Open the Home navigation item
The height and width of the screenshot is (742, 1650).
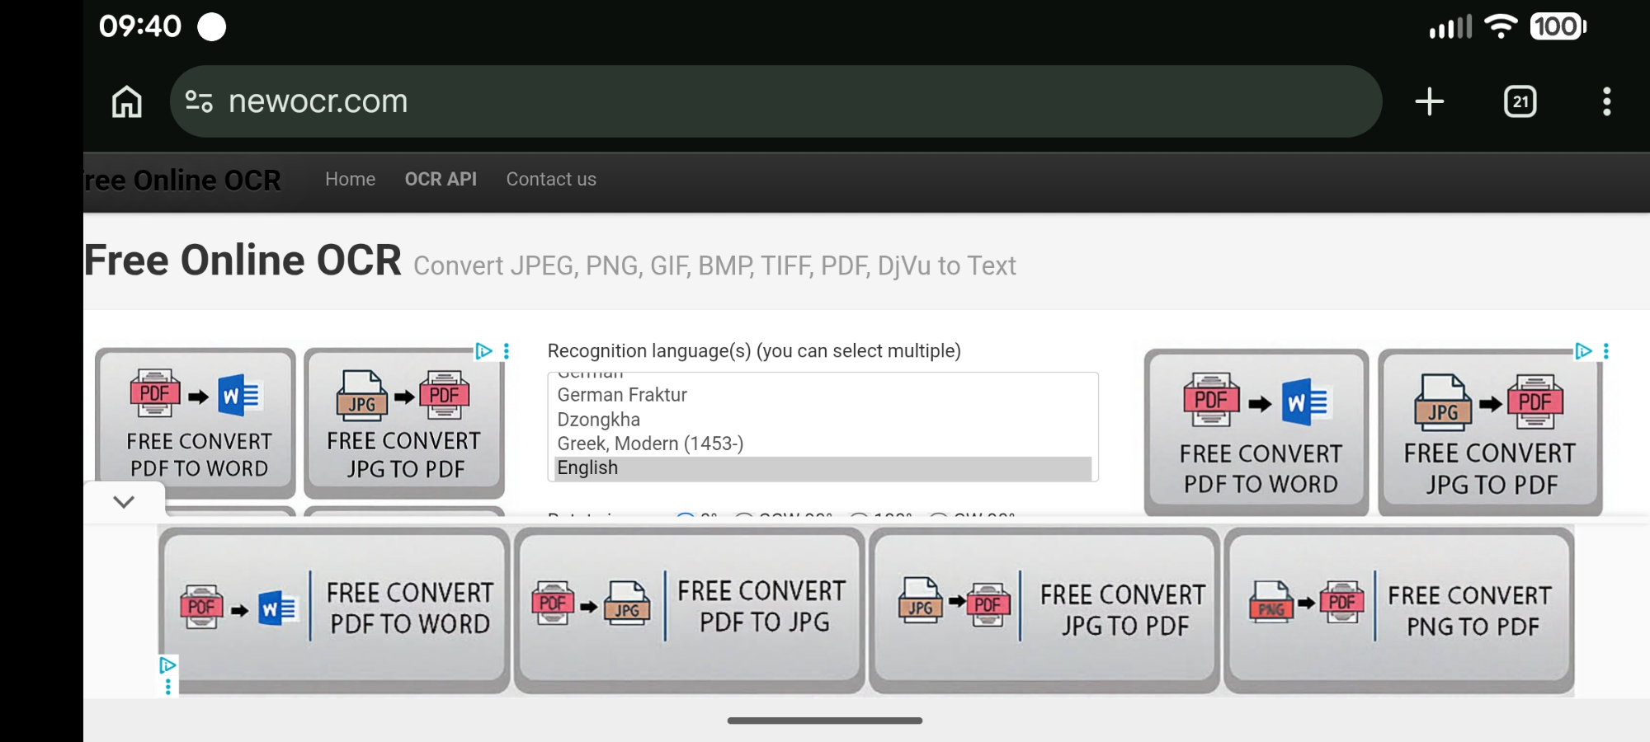pyautogui.click(x=350, y=179)
